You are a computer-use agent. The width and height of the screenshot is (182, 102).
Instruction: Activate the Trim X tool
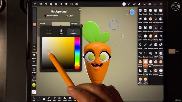tap(156, 29)
